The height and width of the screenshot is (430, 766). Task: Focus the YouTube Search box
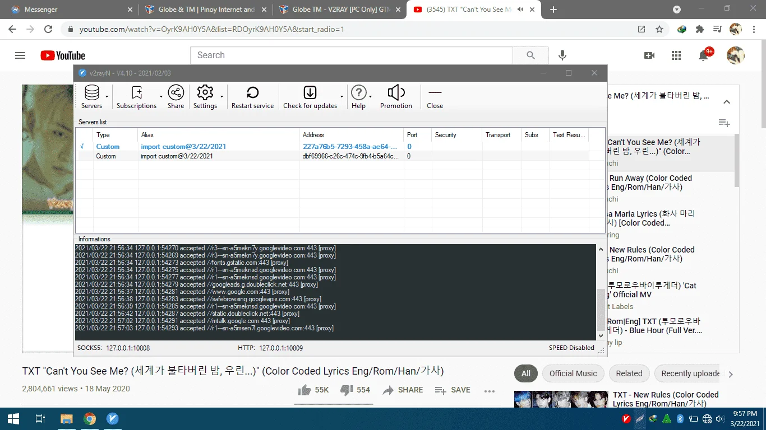coord(352,55)
